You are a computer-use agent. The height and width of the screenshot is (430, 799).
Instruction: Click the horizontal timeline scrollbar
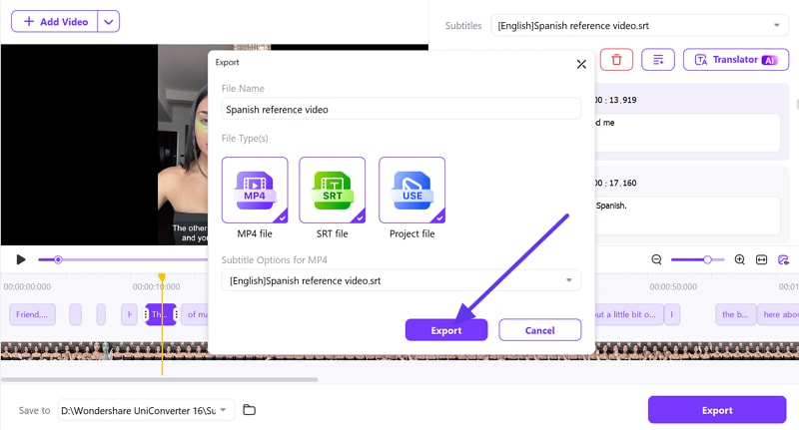point(160,380)
